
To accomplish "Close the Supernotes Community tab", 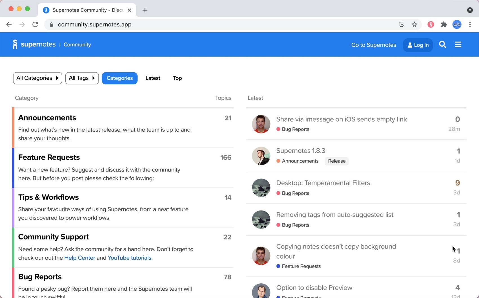I will [129, 10].
